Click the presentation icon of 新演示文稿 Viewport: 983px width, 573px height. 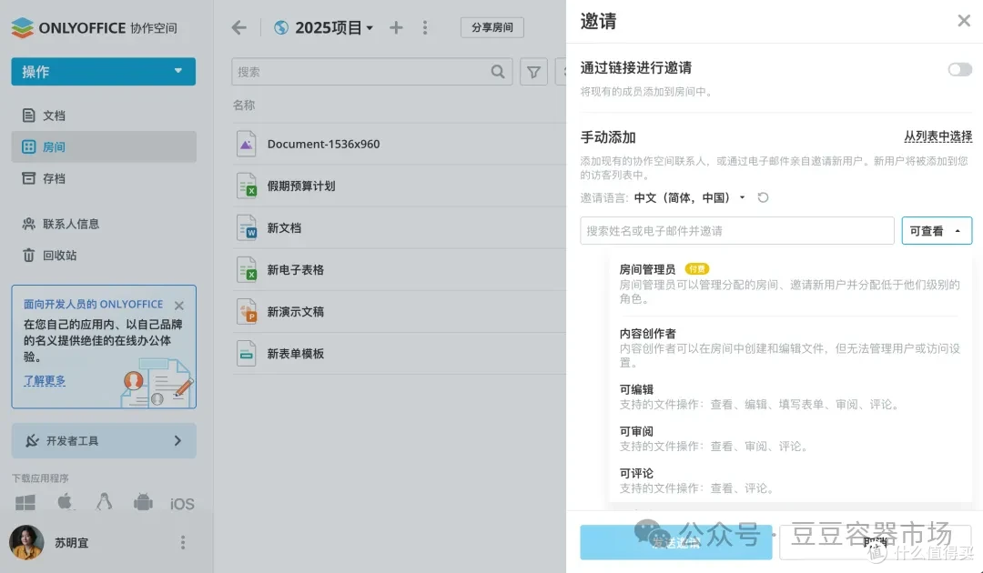[247, 312]
